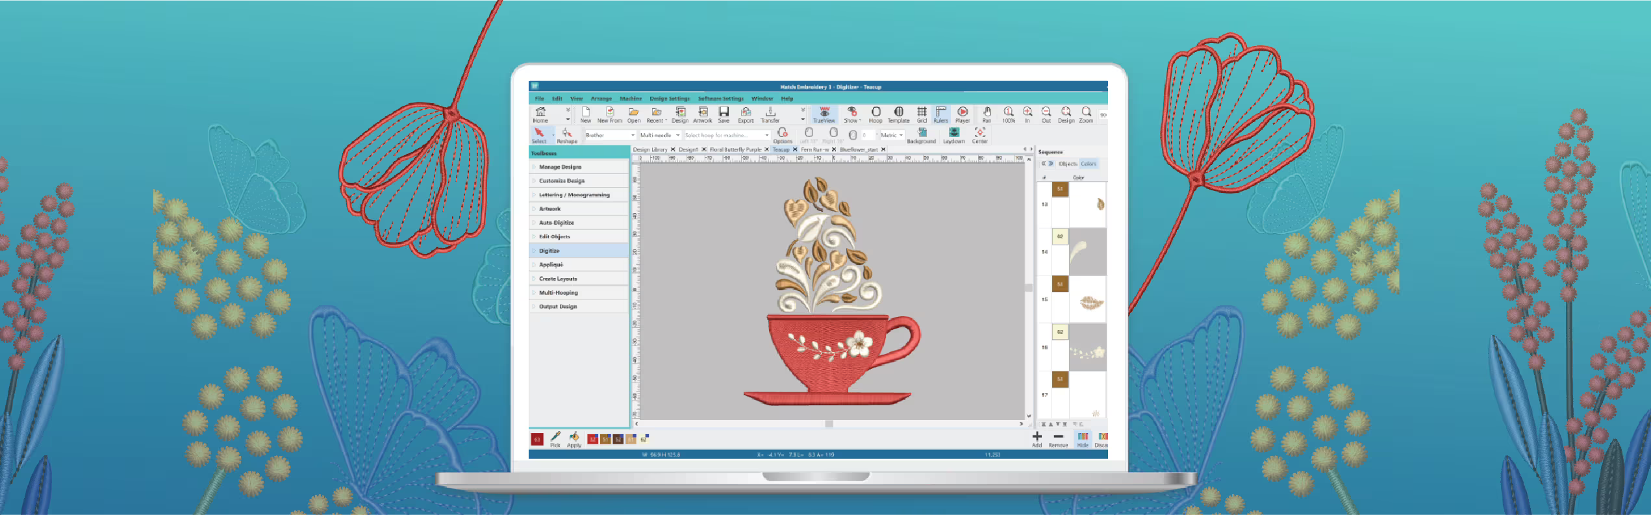Click the Remove color button
This screenshot has height=515, width=1651.
coord(1058,439)
